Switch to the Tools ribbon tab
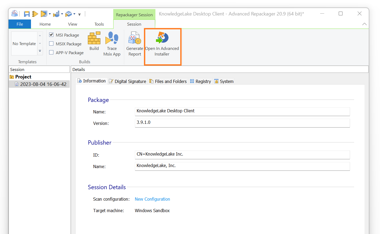380x234 pixels. click(x=99, y=24)
